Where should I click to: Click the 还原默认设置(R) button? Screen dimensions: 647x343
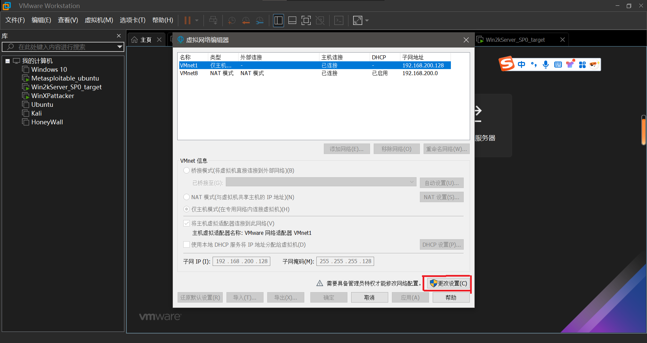pos(200,297)
